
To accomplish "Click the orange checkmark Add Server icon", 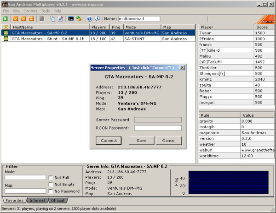I will (16, 19).
